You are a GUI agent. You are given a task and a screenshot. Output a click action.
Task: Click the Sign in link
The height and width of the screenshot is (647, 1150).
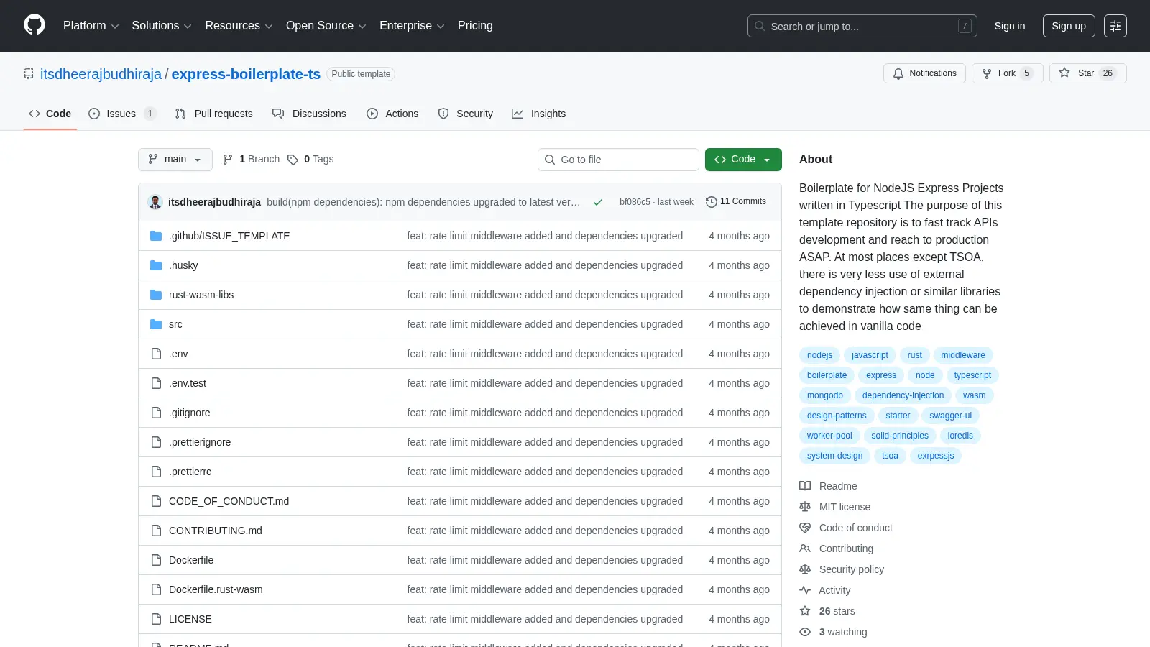[x=1010, y=26]
